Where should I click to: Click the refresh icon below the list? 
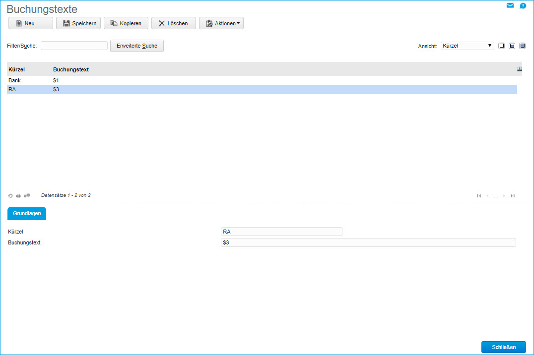tap(10, 196)
